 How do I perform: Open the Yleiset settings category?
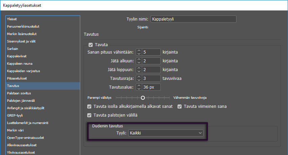[x=11, y=19]
